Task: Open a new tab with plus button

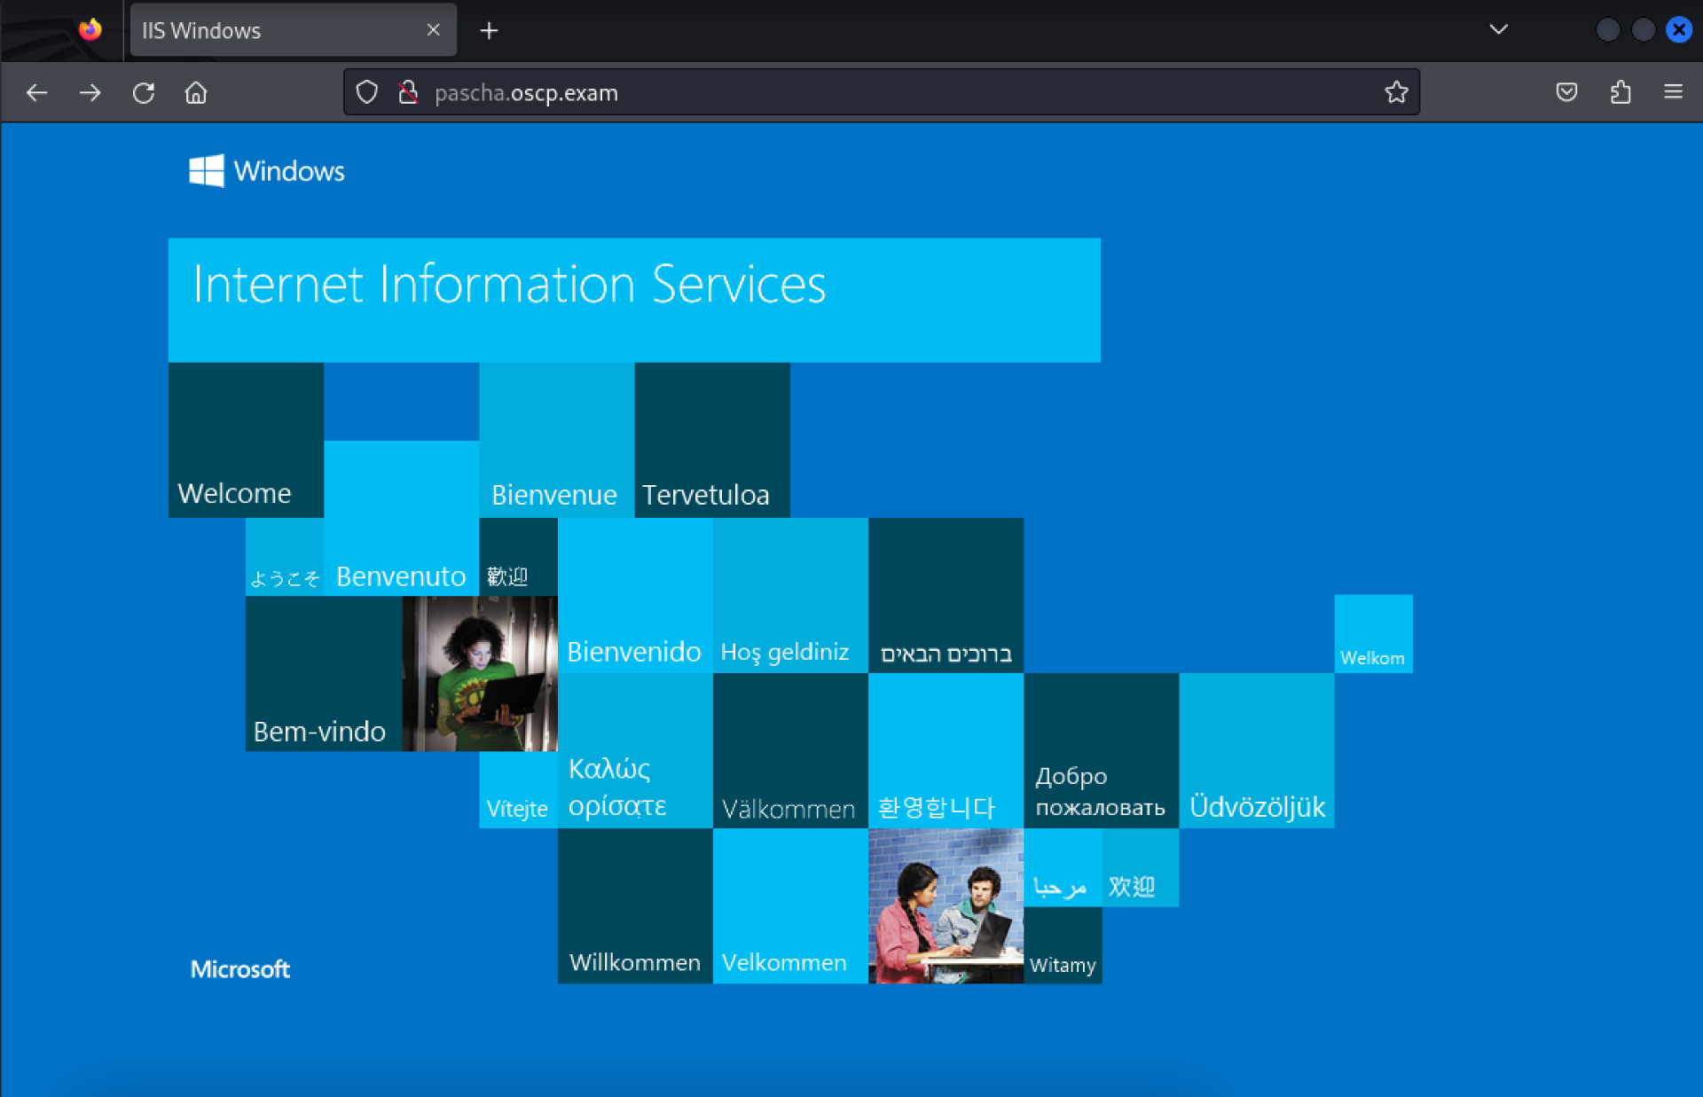Action: [x=489, y=31]
